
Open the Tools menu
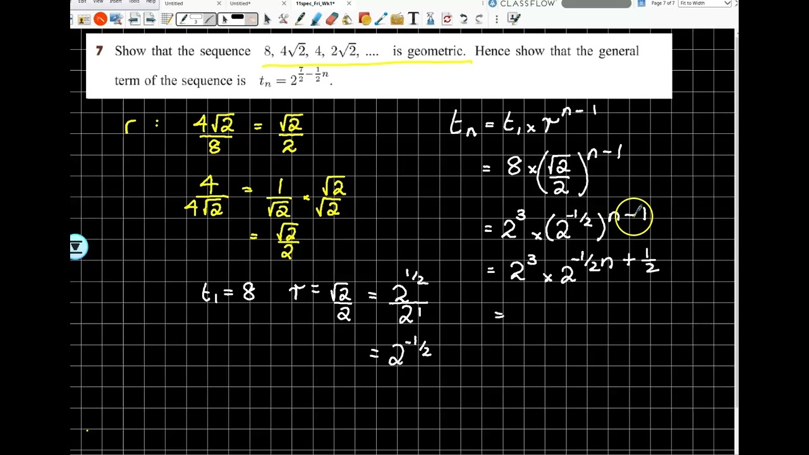[x=134, y=2]
